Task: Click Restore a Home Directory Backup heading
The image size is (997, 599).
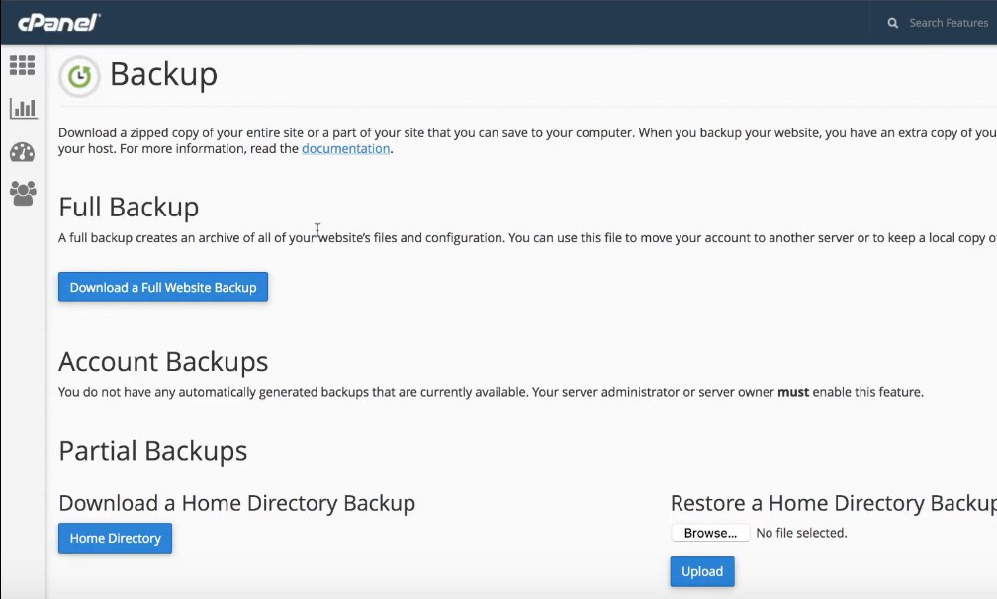Action: (833, 503)
